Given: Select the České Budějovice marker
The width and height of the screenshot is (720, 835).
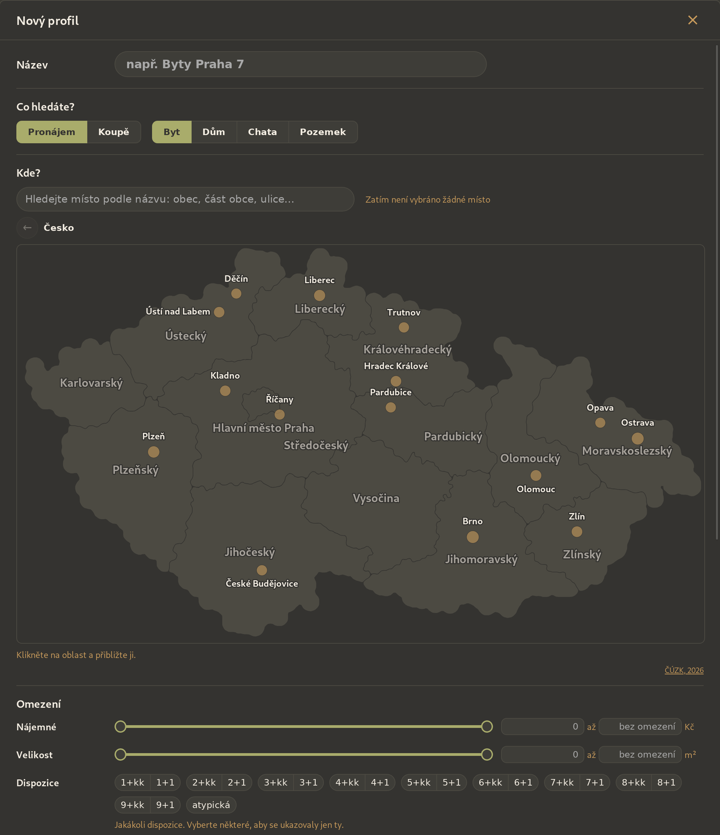Looking at the screenshot, I should (x=262, y=570).
